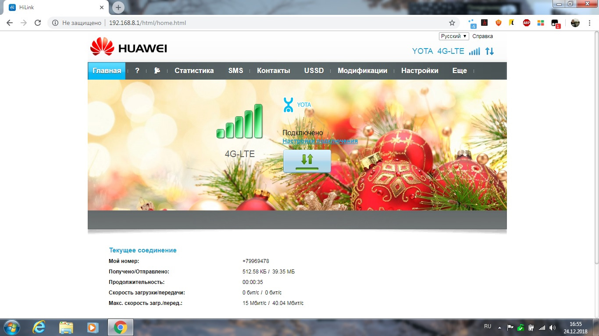Open the taskbar clock showing 16:55

pyautogui.click(x=575, y=327)
